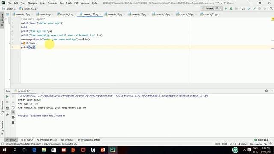Select the Run tool window button

point(11,140)
